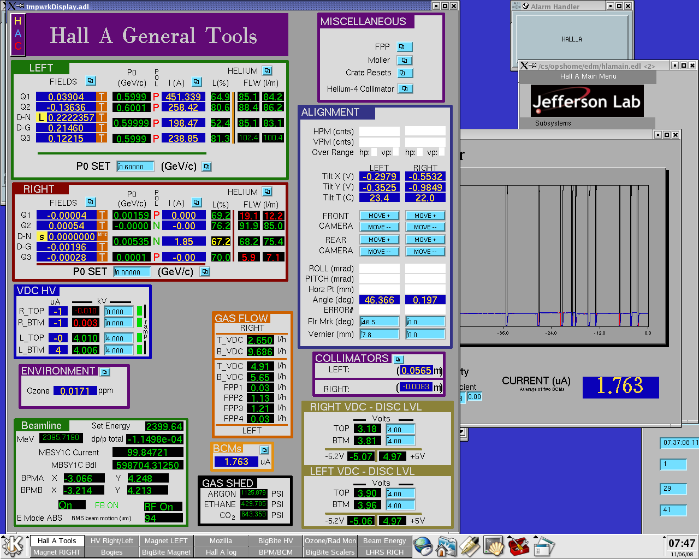Open the Helium-4 Collimator display button
The width and height of the screenshot is (699, 559).
(x=405, y=88)
